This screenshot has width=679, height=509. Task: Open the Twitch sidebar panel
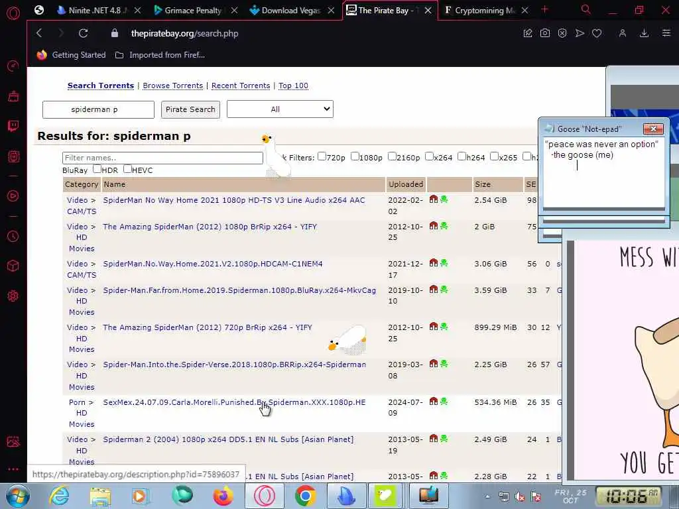pos(13,126)
